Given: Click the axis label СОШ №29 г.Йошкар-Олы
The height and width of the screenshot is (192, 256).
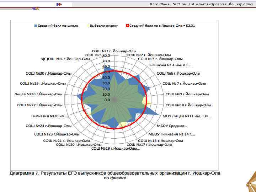Looking at the screenshot, I should click(43, 84).
